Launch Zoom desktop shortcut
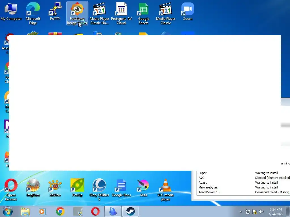Screen dimensions: 290x217 click(187, 11)
